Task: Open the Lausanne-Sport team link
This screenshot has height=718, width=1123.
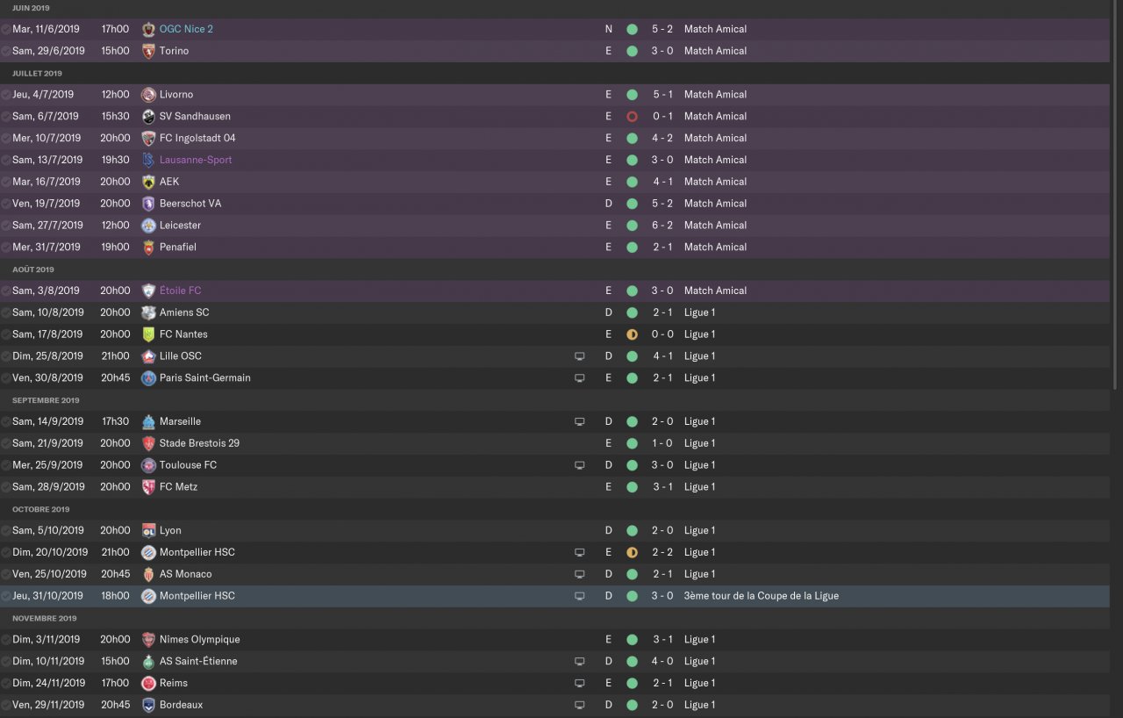Action: tap(196, 160)
